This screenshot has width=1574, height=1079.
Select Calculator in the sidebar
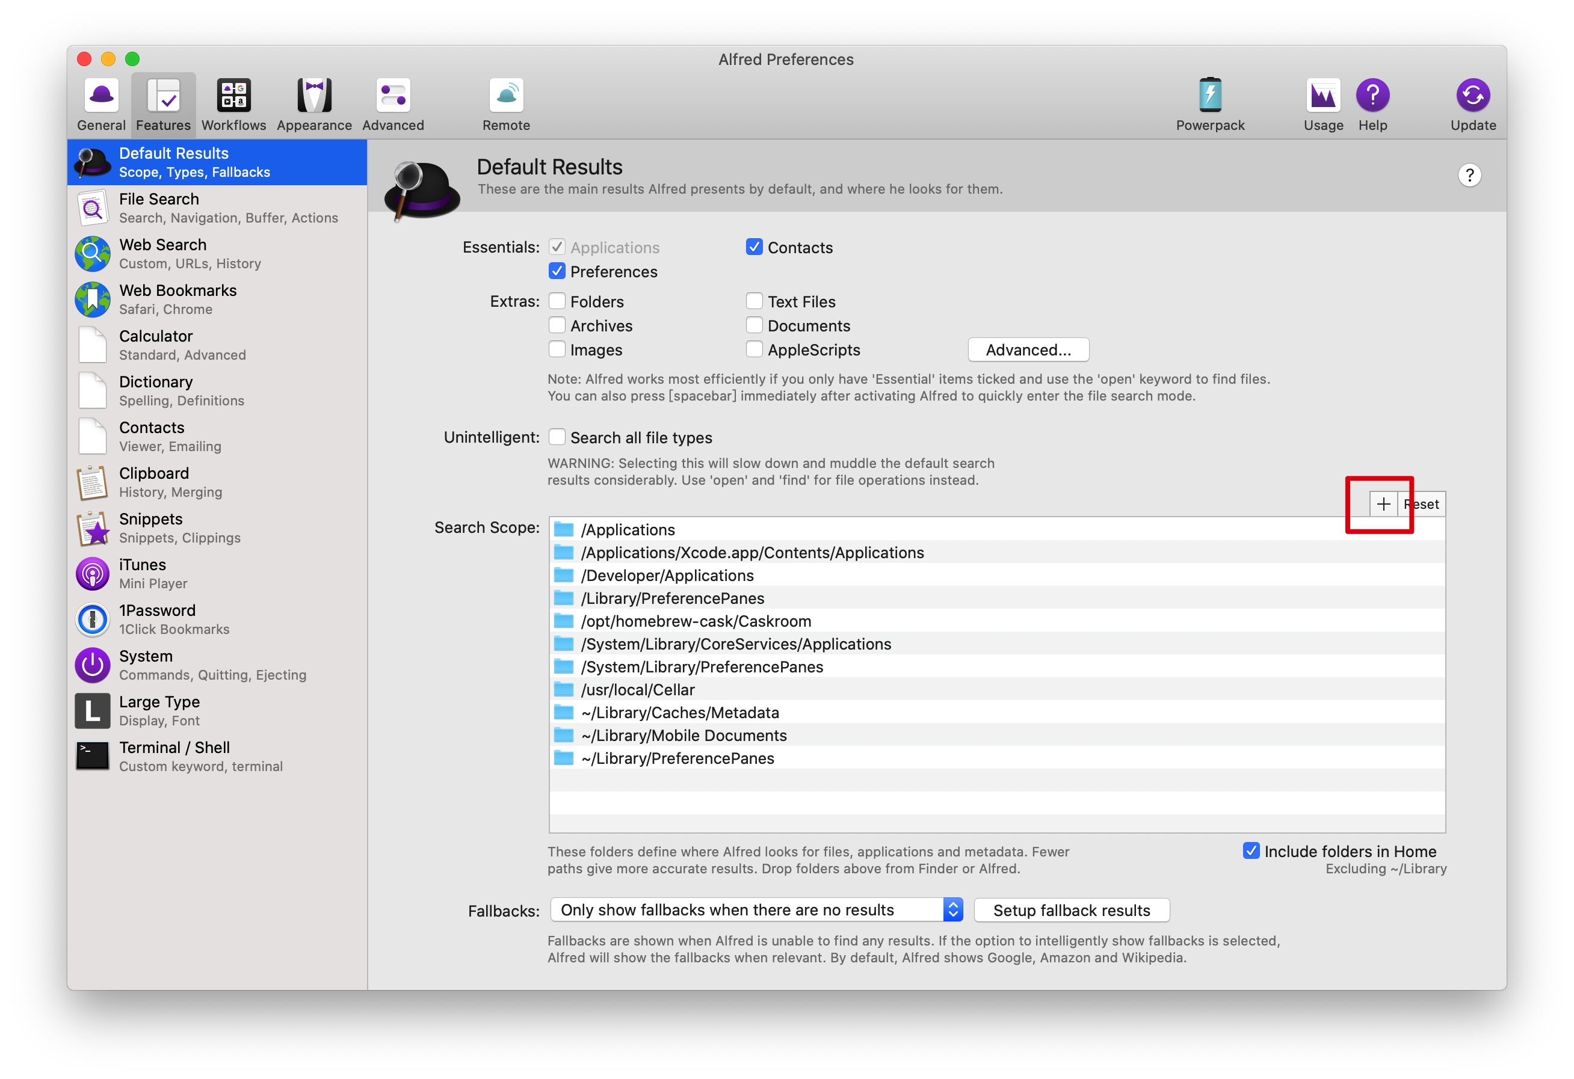pyautogui.click(x=217, y=345)
